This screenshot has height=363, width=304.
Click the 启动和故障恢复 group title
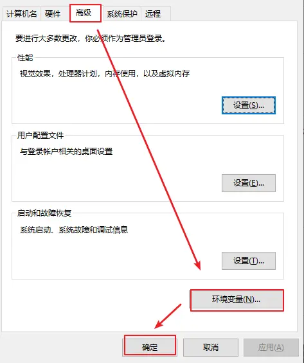coord(44,213)
